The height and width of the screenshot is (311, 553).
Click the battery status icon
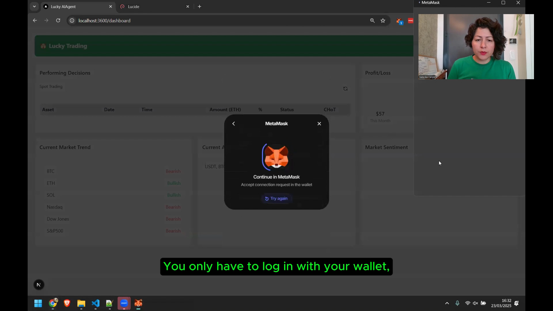coord(484,303)
